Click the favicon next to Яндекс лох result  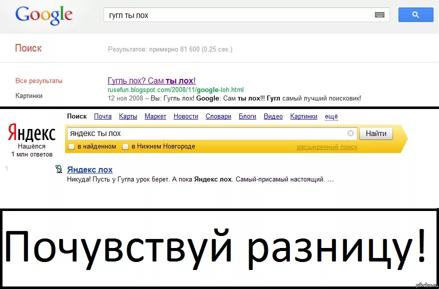(x=59, y=168)
